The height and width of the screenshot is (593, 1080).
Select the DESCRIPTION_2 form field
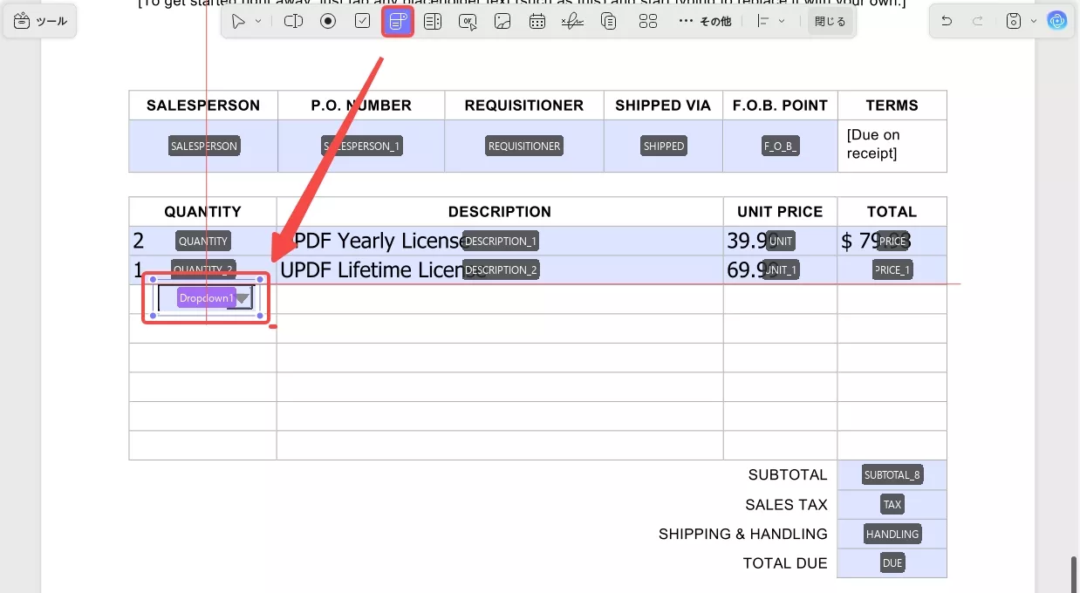[x=501, y=270]
